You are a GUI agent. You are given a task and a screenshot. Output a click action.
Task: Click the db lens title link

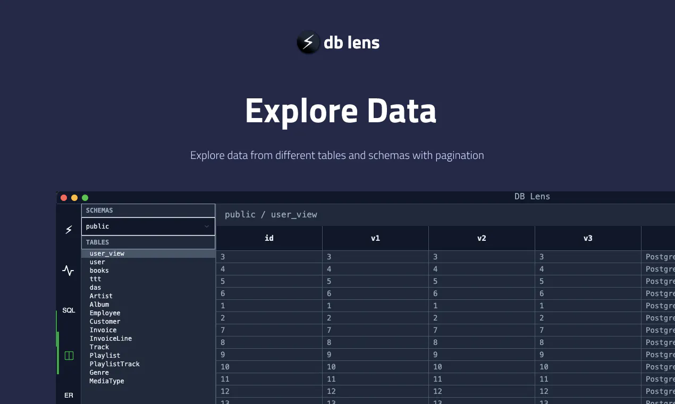(351, 43)
